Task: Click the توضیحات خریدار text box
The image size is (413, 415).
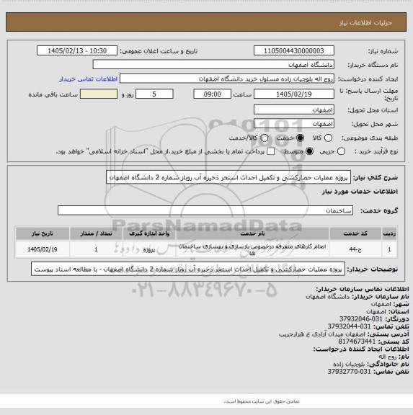Action: click(188, 269)
